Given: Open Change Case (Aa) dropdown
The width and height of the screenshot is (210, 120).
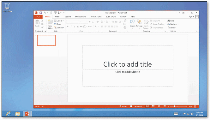Looking at the screenshot, I should 90,27.
